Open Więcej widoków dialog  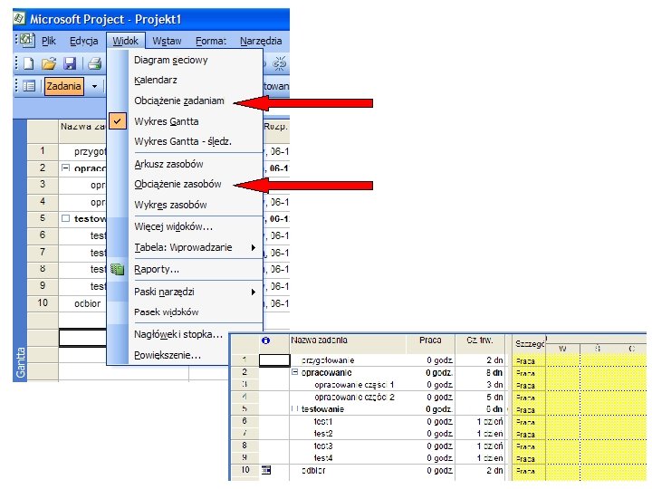(173, 226)
